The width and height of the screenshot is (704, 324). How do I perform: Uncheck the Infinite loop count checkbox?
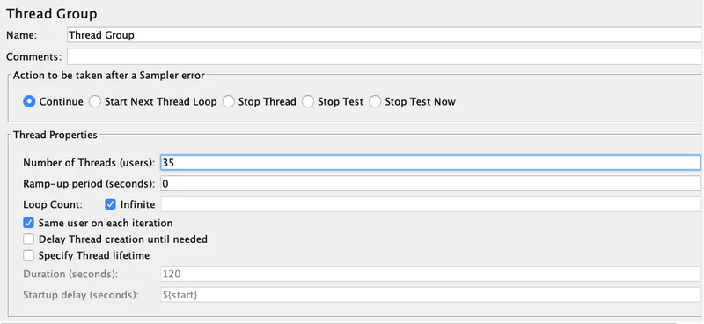[110, 204]
